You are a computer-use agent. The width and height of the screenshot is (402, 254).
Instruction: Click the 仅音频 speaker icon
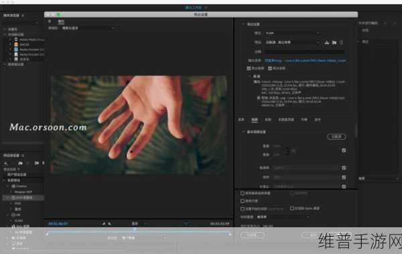(x=13, y=238)
